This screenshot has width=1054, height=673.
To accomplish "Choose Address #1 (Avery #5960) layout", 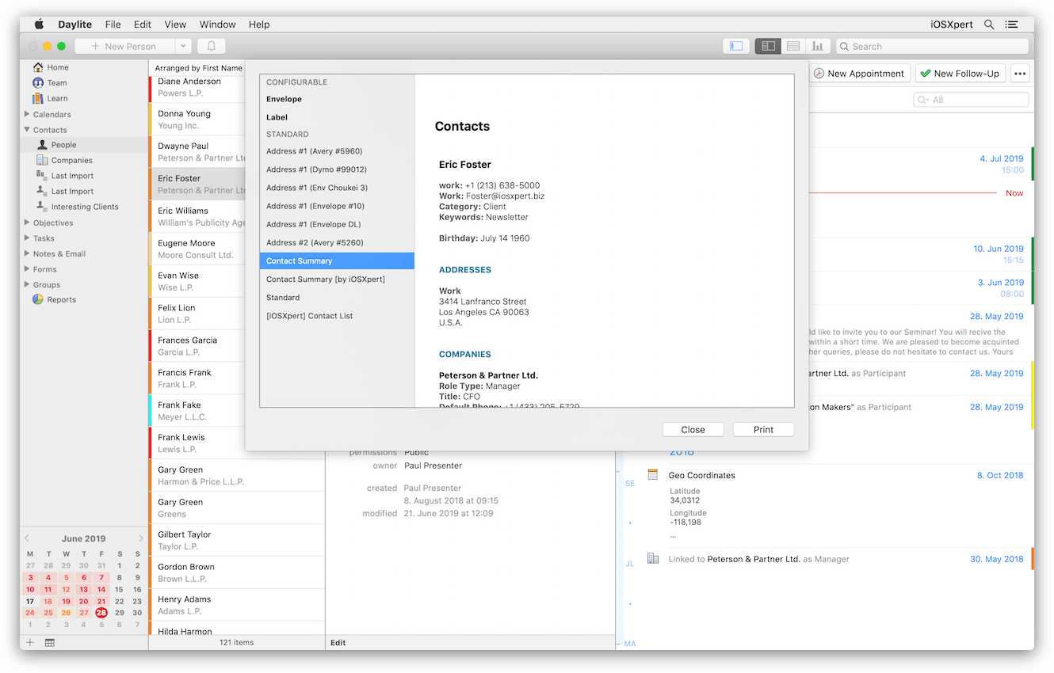I will (337, 151).
